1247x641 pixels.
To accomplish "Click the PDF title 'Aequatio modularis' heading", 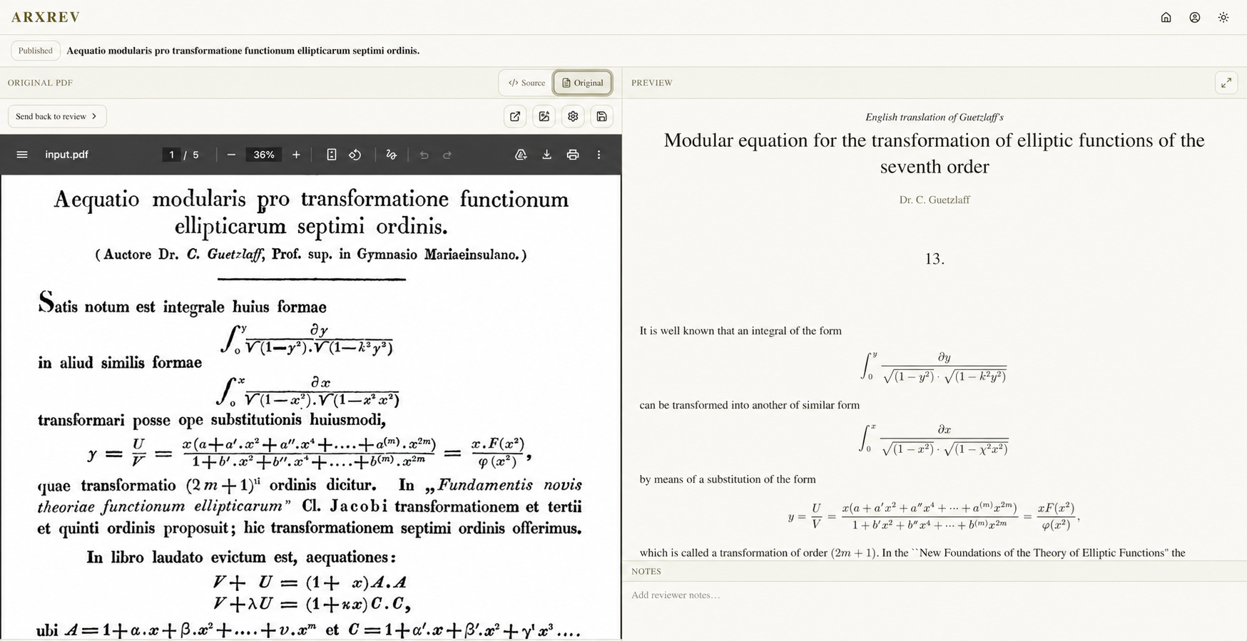I will coord(311,212).
